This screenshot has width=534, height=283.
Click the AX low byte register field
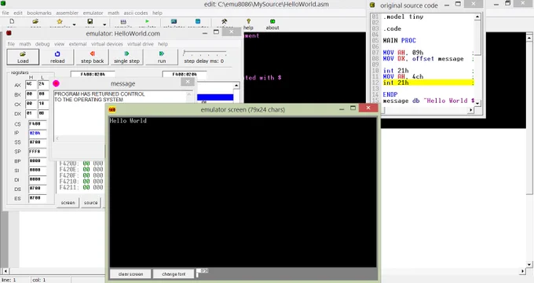point(42,85)
